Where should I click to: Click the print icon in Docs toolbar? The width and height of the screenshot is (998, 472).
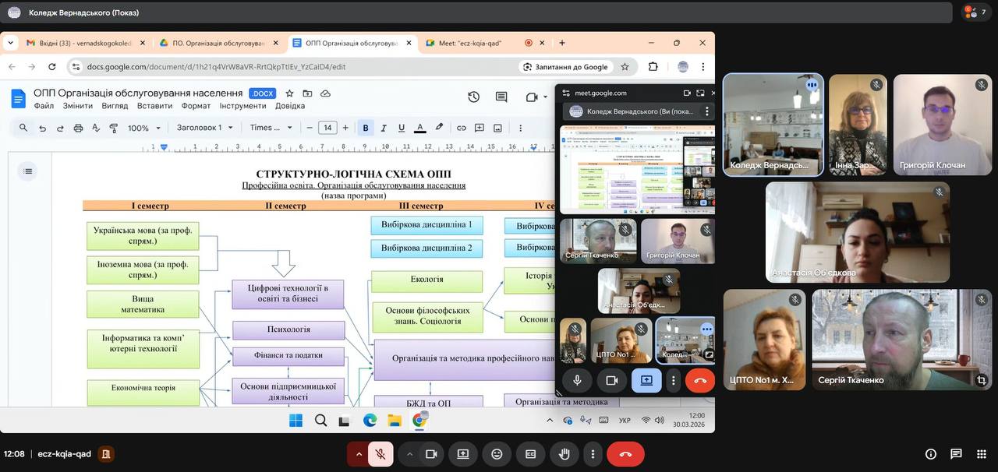[x=78, y=128]
